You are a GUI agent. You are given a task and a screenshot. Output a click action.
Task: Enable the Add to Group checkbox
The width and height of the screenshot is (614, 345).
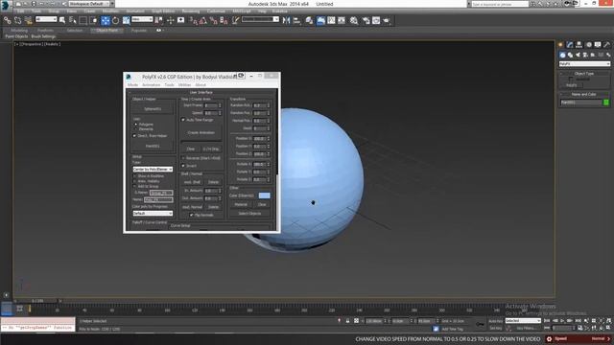134,187
